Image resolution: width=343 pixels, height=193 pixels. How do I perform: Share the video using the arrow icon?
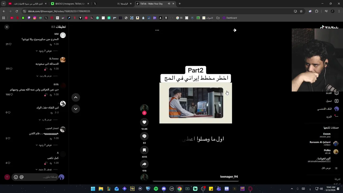144,164
